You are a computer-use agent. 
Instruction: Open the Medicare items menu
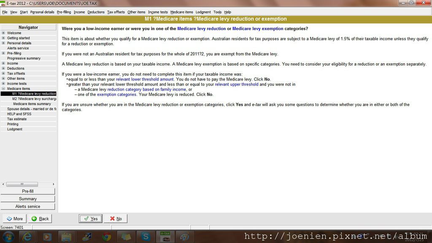pos(181,12)
